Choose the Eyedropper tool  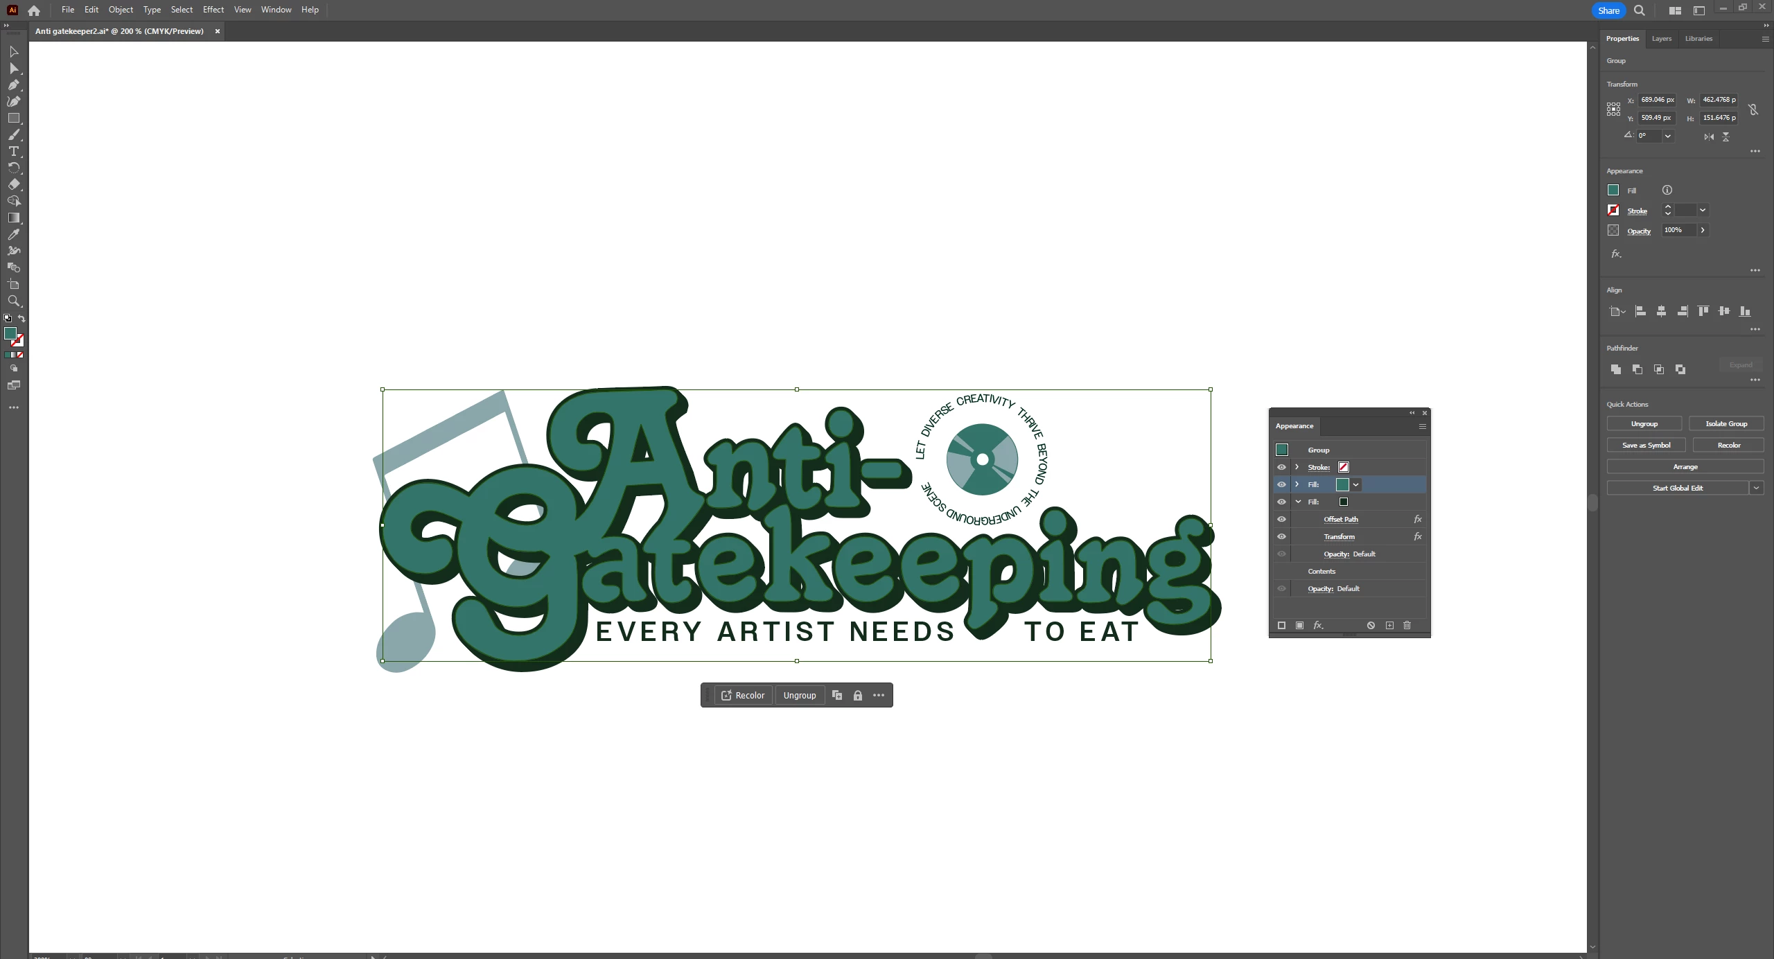tap(13, 234)
